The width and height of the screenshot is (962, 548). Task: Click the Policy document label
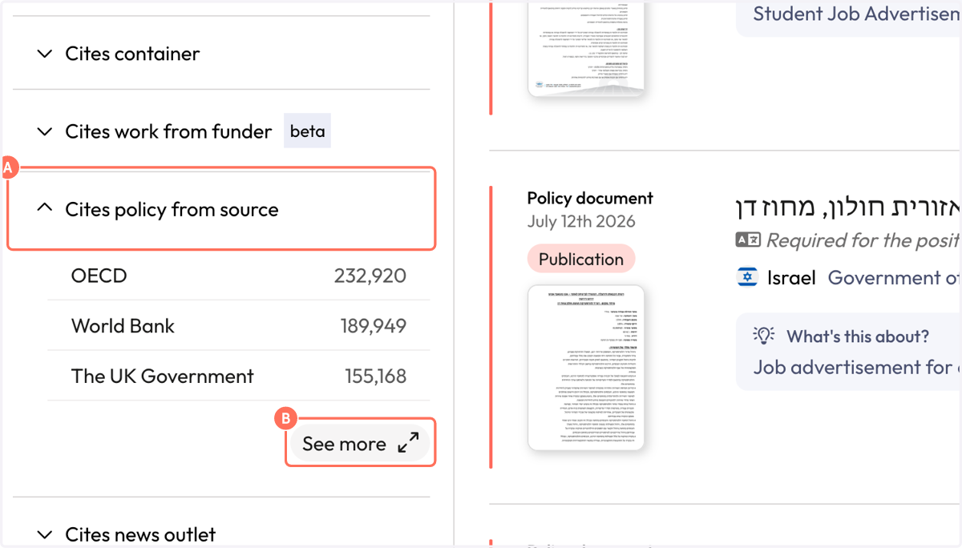(590, 198)
